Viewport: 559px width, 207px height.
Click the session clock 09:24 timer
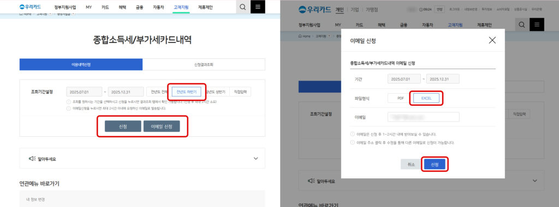pos(426,10)
